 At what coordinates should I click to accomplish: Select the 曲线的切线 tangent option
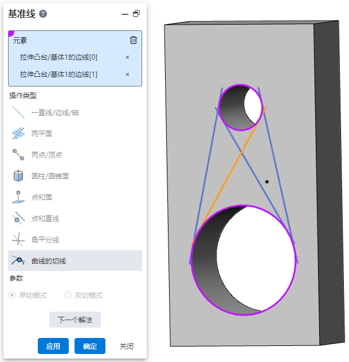[75, 261]
